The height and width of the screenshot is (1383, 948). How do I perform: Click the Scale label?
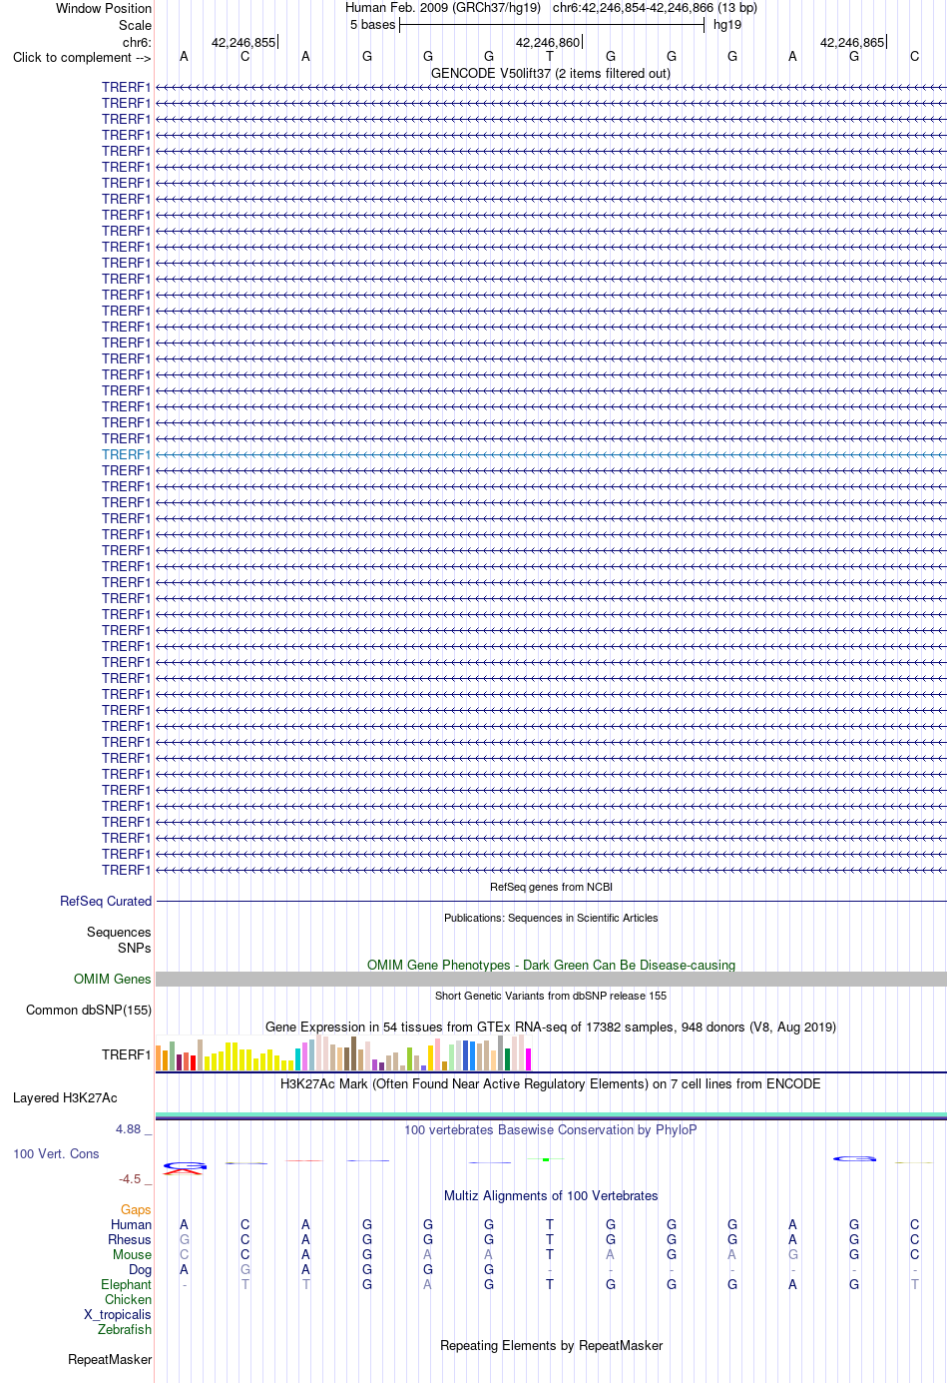[136, 25]
